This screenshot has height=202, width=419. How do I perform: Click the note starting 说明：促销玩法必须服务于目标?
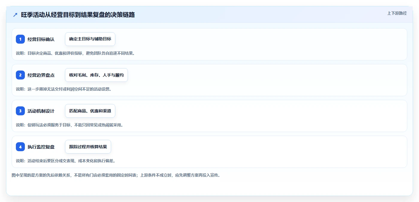click(69, 125)
